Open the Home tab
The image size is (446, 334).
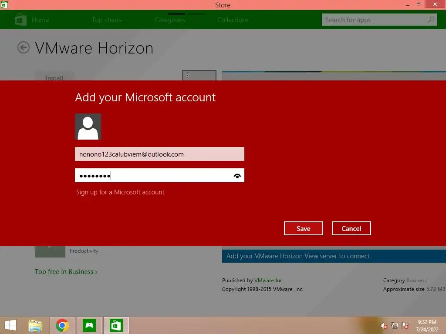click(40, 20)
